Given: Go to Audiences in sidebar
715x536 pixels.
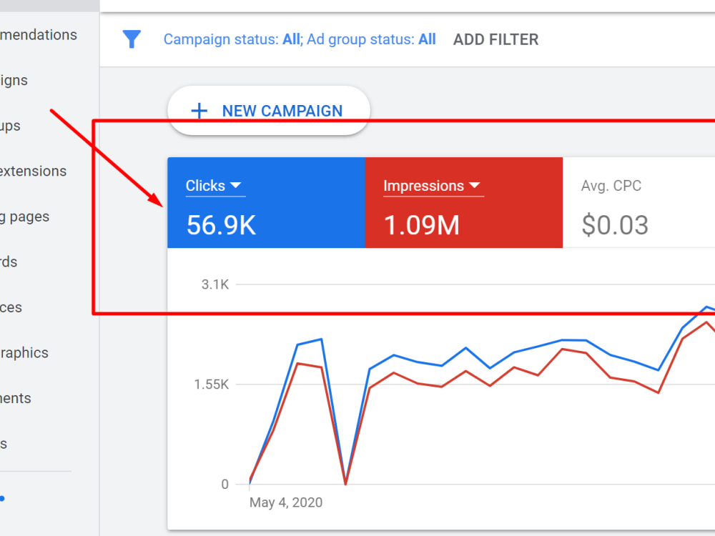Looking at the screenshot, I should click(11, 307).
